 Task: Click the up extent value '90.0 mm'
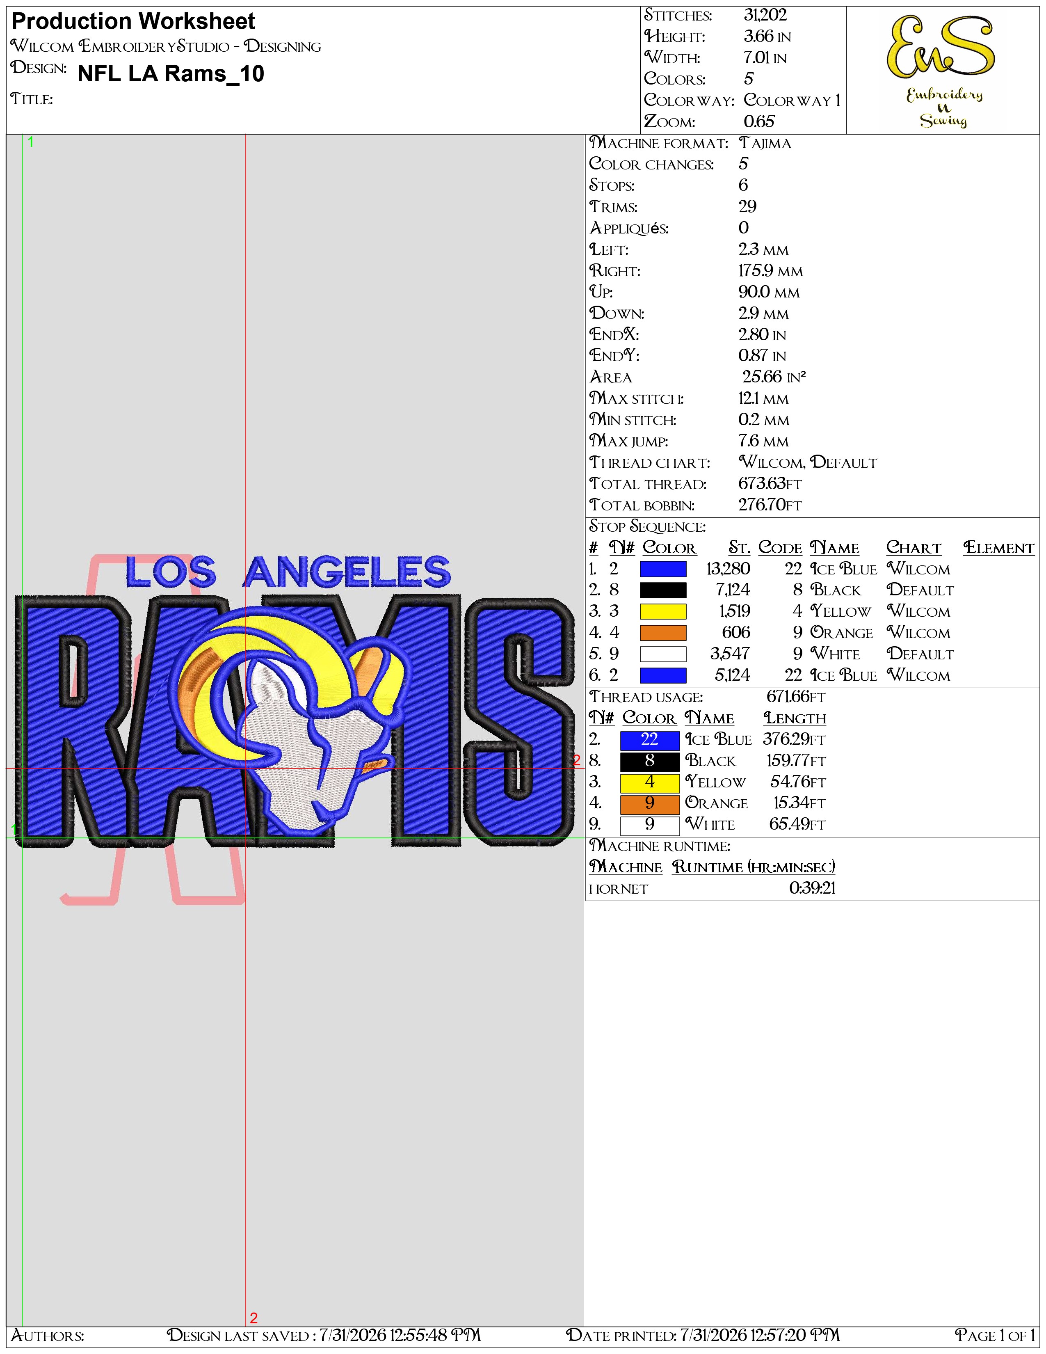(x=769, y=292)
